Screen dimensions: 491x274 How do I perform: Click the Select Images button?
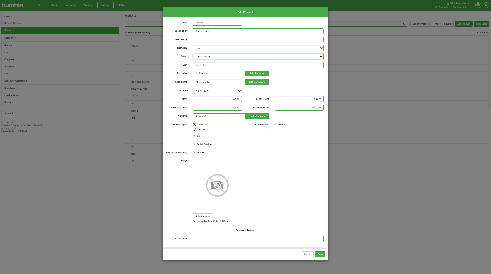[202, 216]
